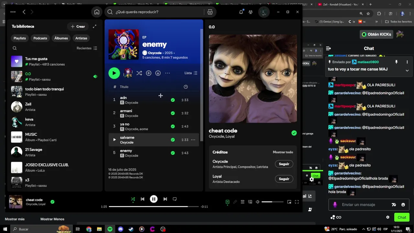
Task: Select the Álbumes filter chip
Action: [61, 38]
